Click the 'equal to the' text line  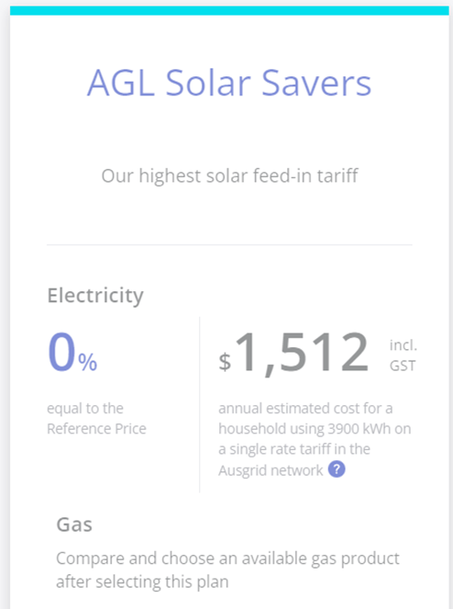(85, 409)
